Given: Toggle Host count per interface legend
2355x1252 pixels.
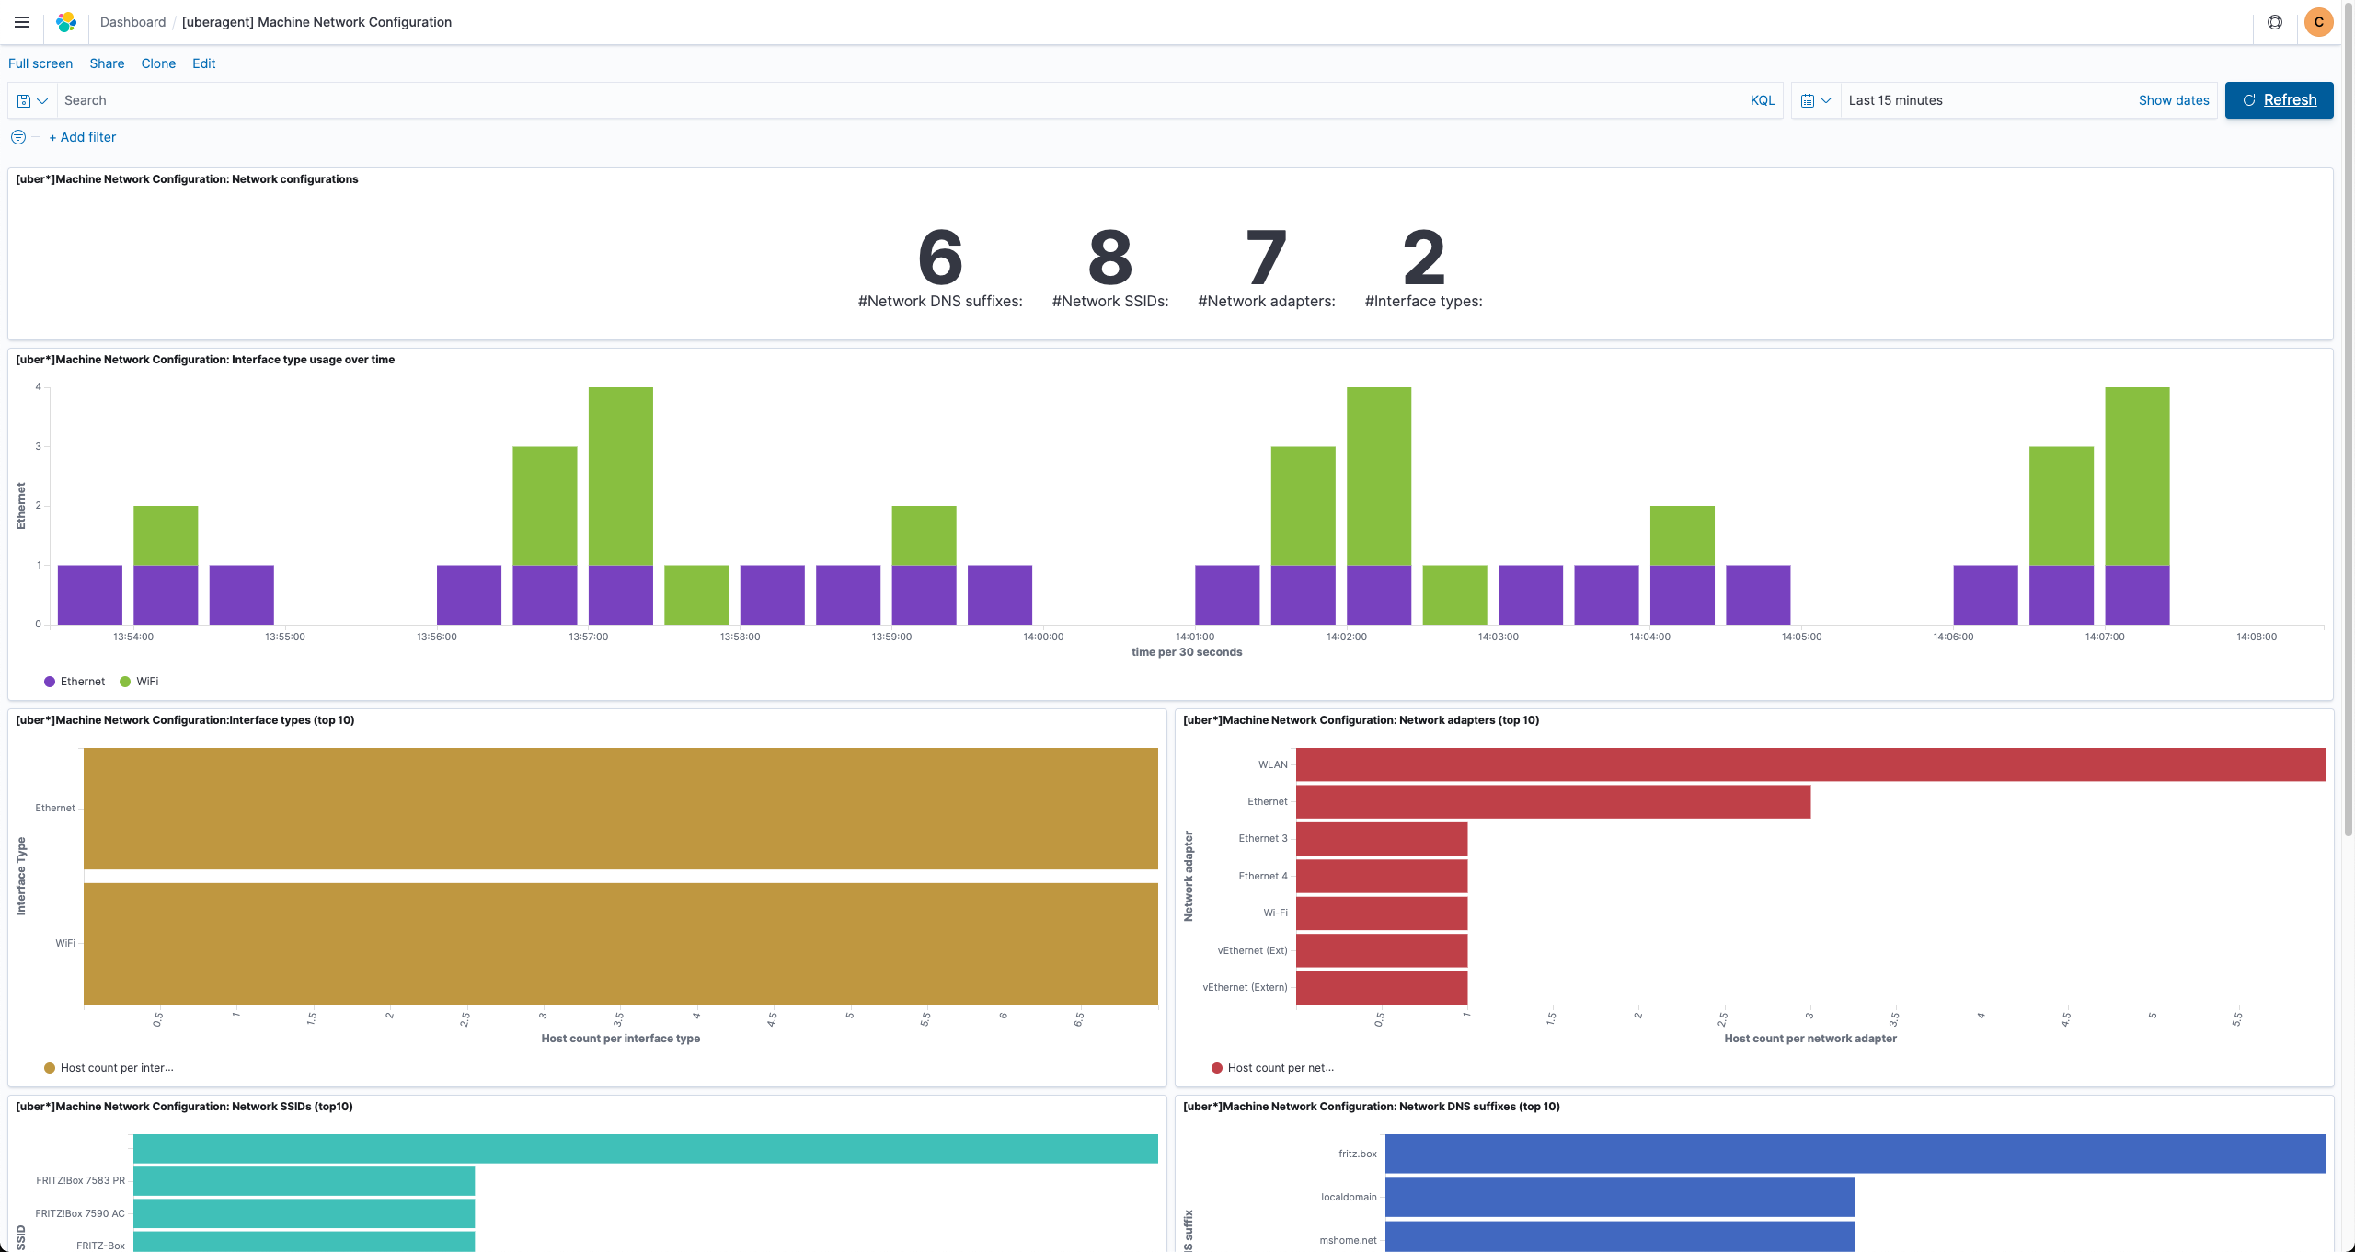Looking at the screenshot, I should coord(109,1068).
